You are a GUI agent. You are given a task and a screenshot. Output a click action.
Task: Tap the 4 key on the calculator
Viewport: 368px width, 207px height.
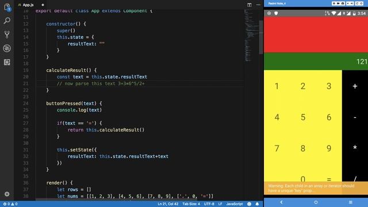[277, 117]
